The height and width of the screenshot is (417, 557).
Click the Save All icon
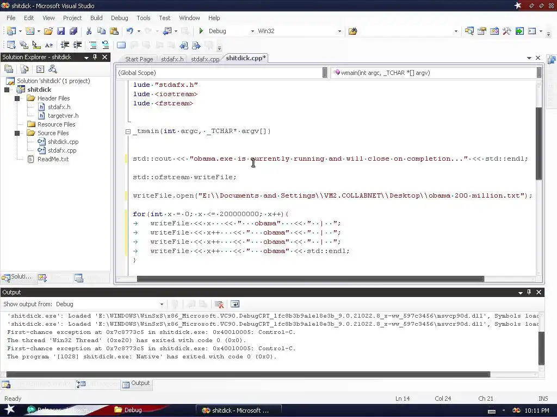coord(73,31)
